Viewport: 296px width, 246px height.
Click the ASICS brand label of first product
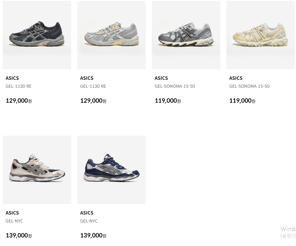point(12,78)
